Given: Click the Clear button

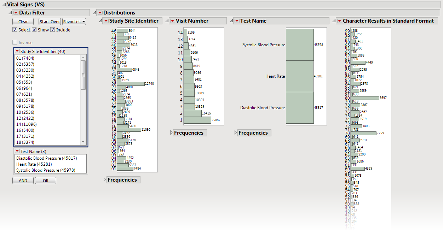Looking at the screenshot, I should coord(23,22).
